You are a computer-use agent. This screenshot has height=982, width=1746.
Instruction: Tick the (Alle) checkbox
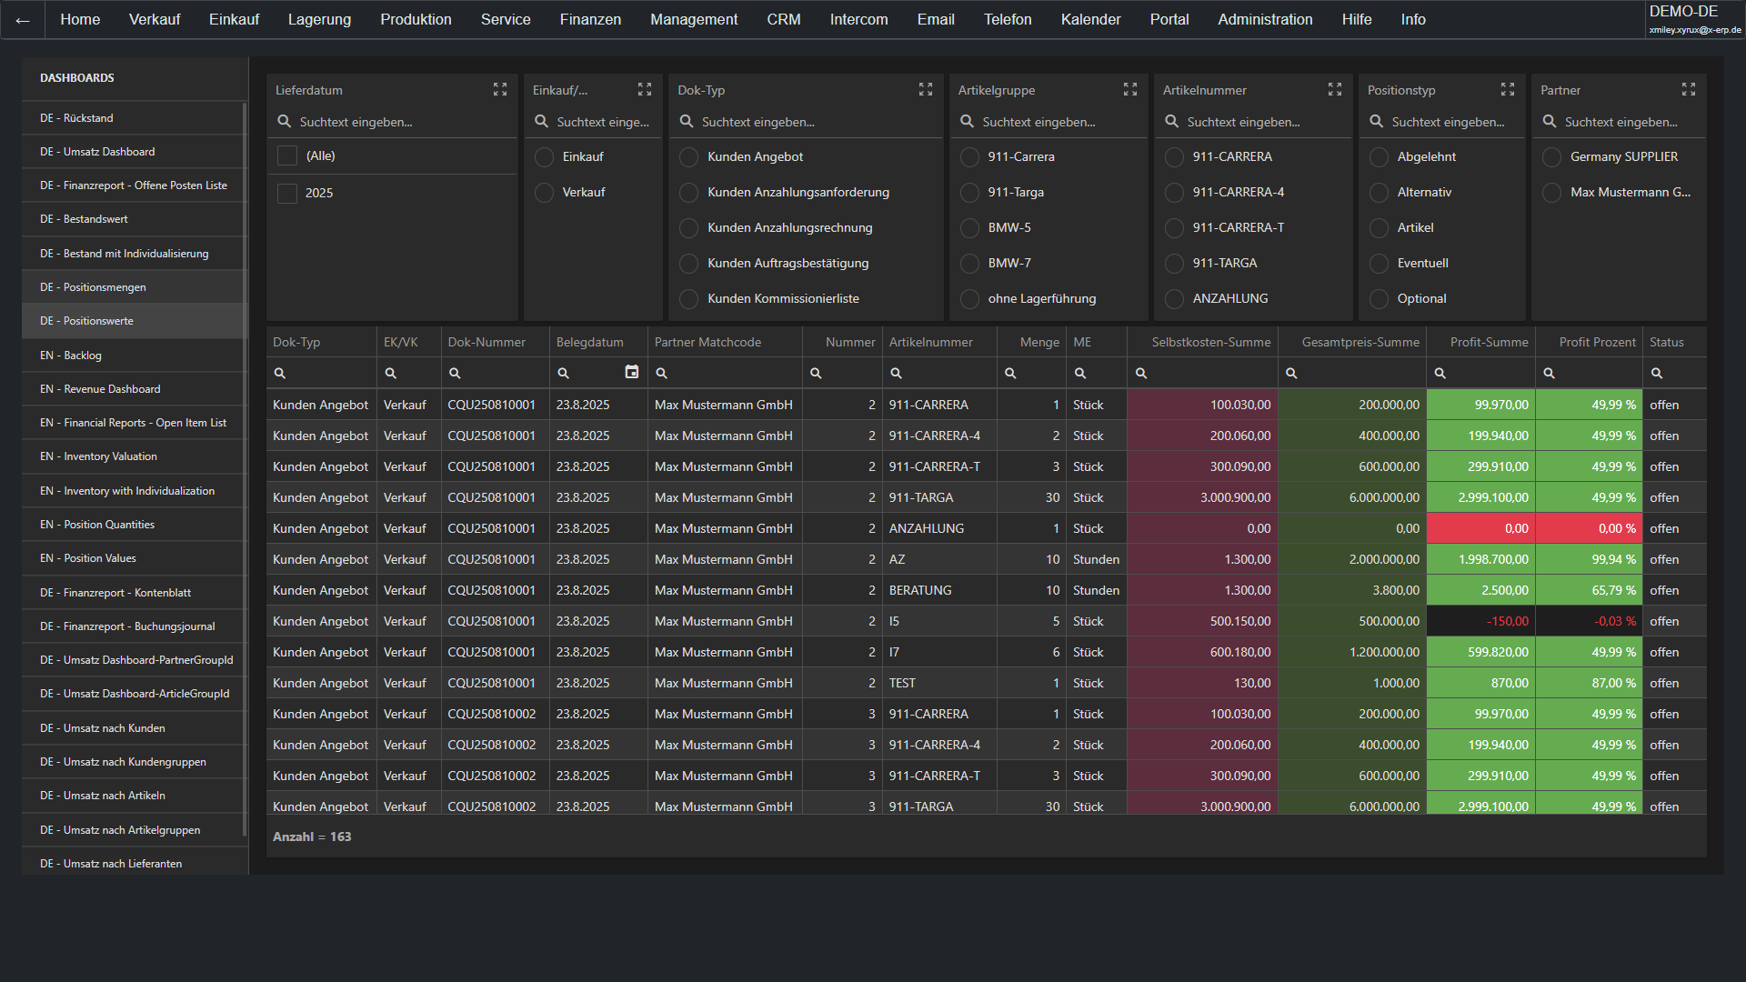coord(287,155)
